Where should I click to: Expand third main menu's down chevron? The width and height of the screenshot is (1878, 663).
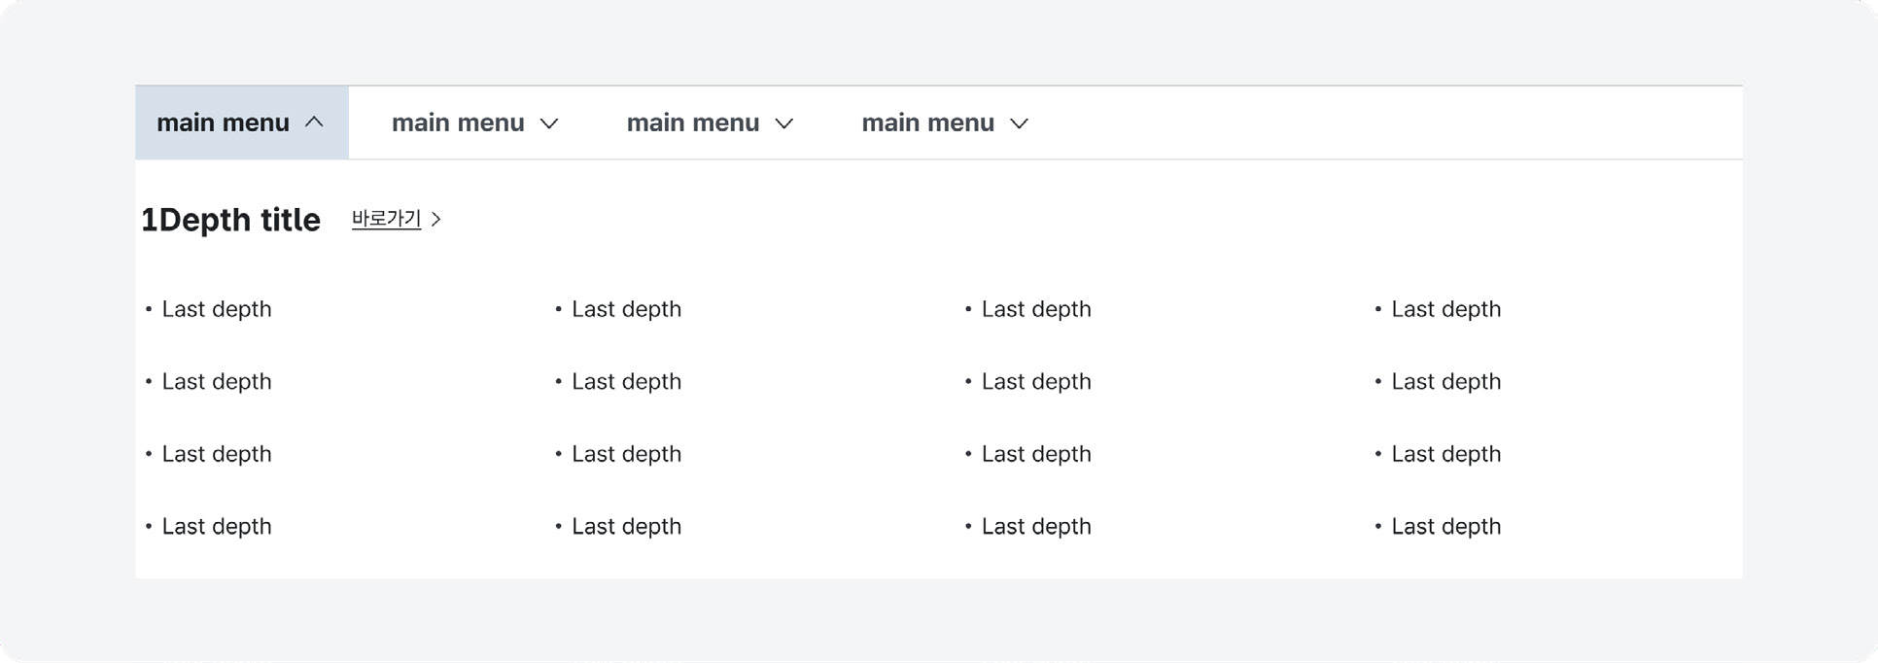(x=784, y=123)
